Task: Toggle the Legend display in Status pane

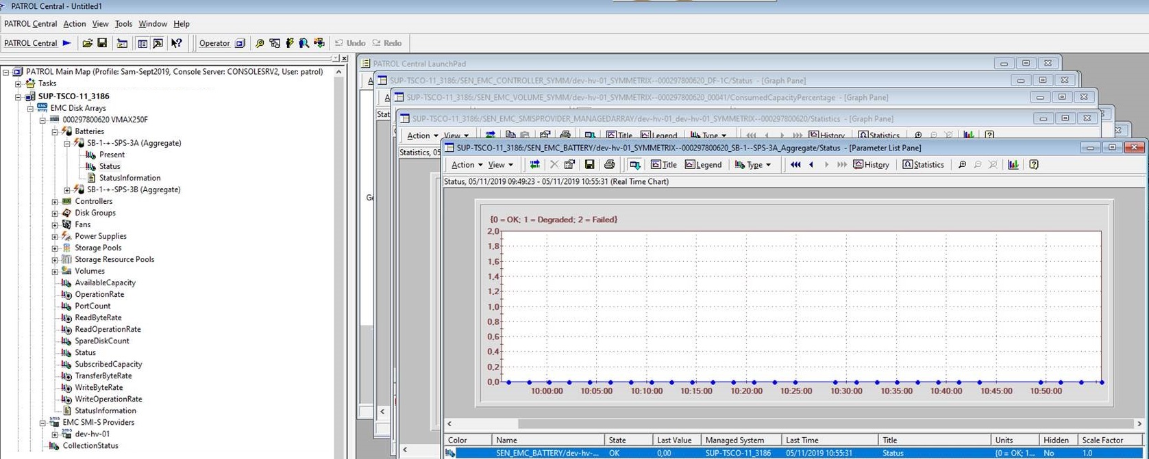Action: click(x=703, y=165)
